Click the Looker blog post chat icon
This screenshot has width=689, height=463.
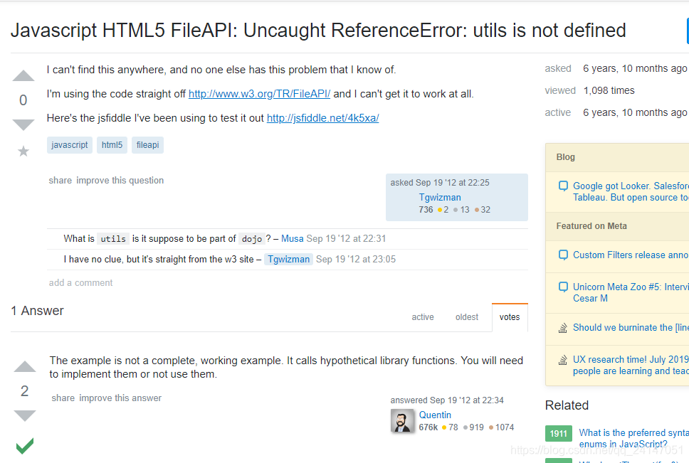point(563,186)
